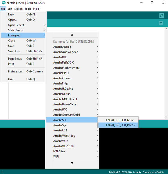This screenshot has height=174, width=168.
Task: Open the AmebaWire examples entry
Action: click(x=72, y=141)
